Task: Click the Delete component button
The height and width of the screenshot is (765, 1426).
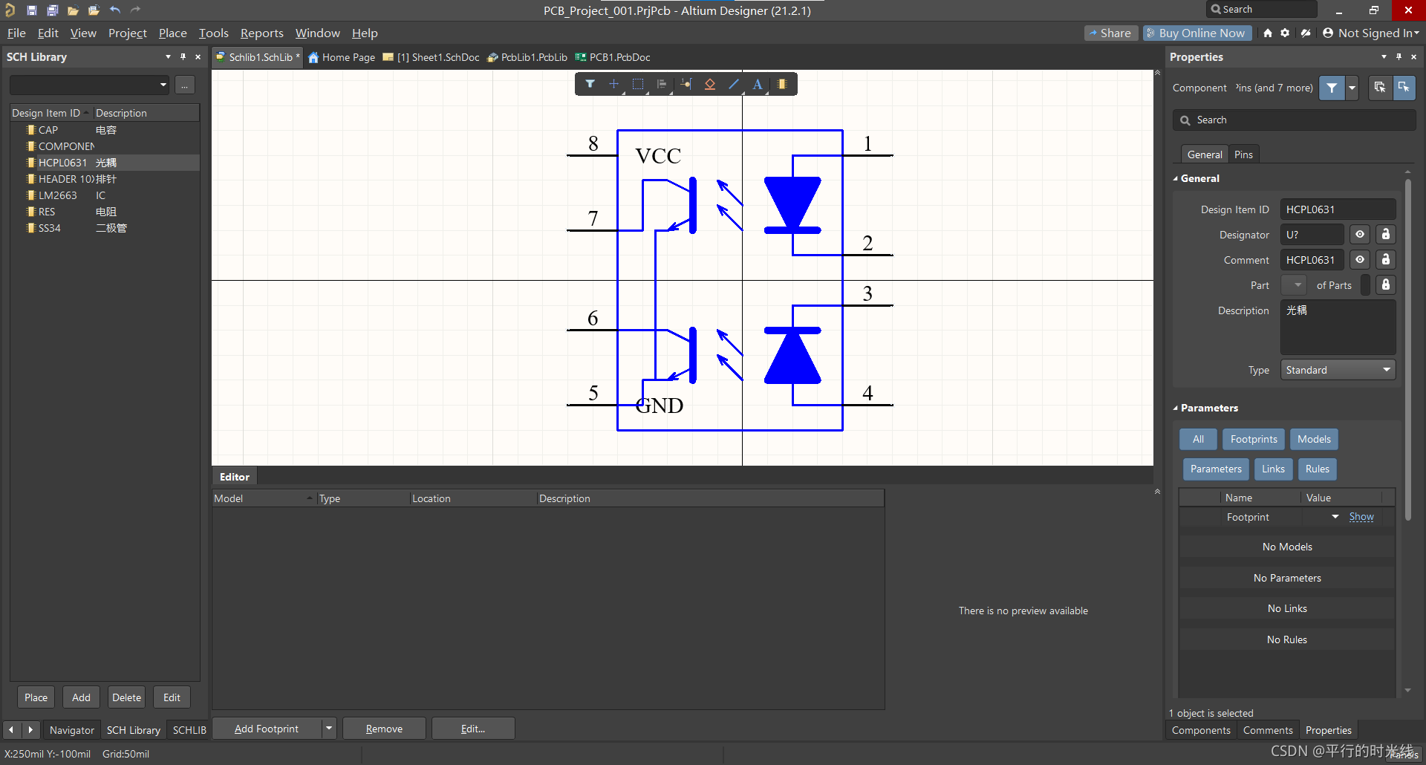Action: coord(126,697)
